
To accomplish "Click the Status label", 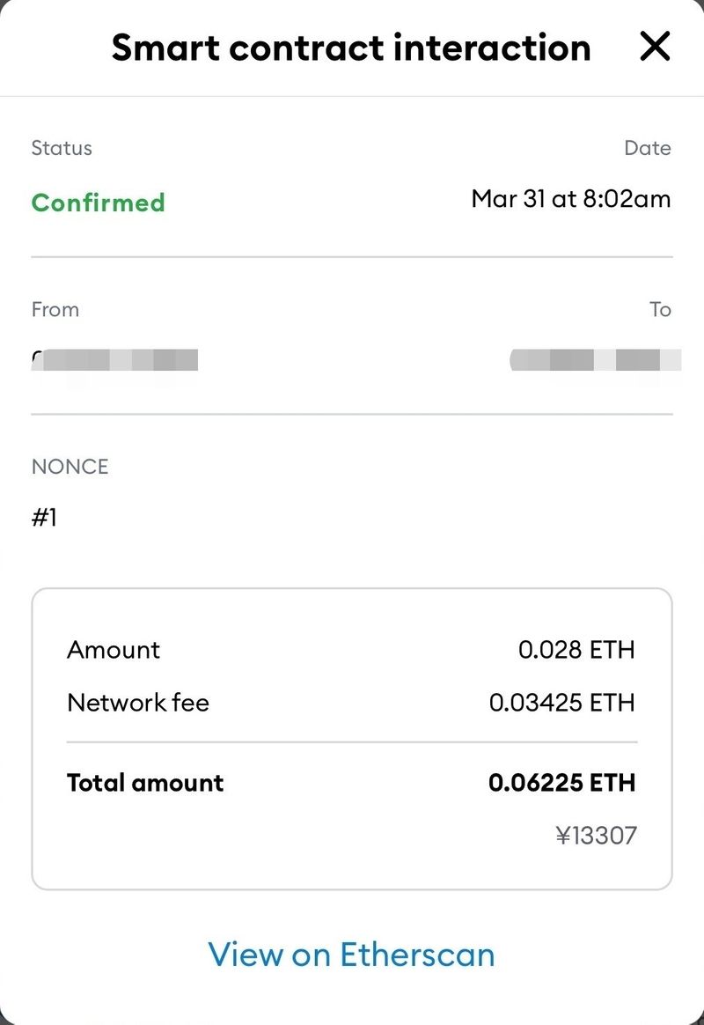I will (x=62, y=148).
